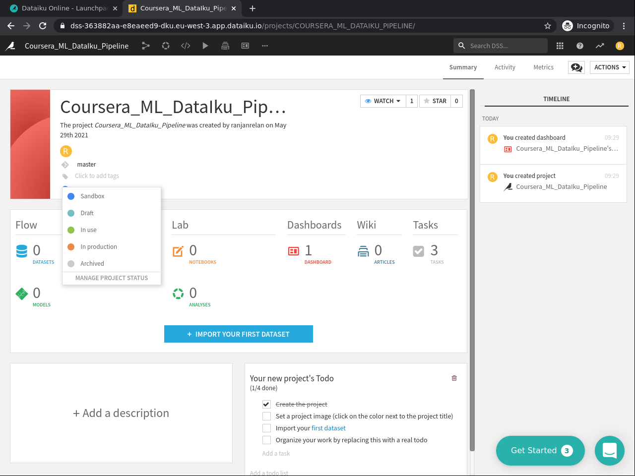Viewport: 635px width, 476px height.
Task: Click Import Your First Dataset button
Action: pyautogui.click(x=239, y=334)
